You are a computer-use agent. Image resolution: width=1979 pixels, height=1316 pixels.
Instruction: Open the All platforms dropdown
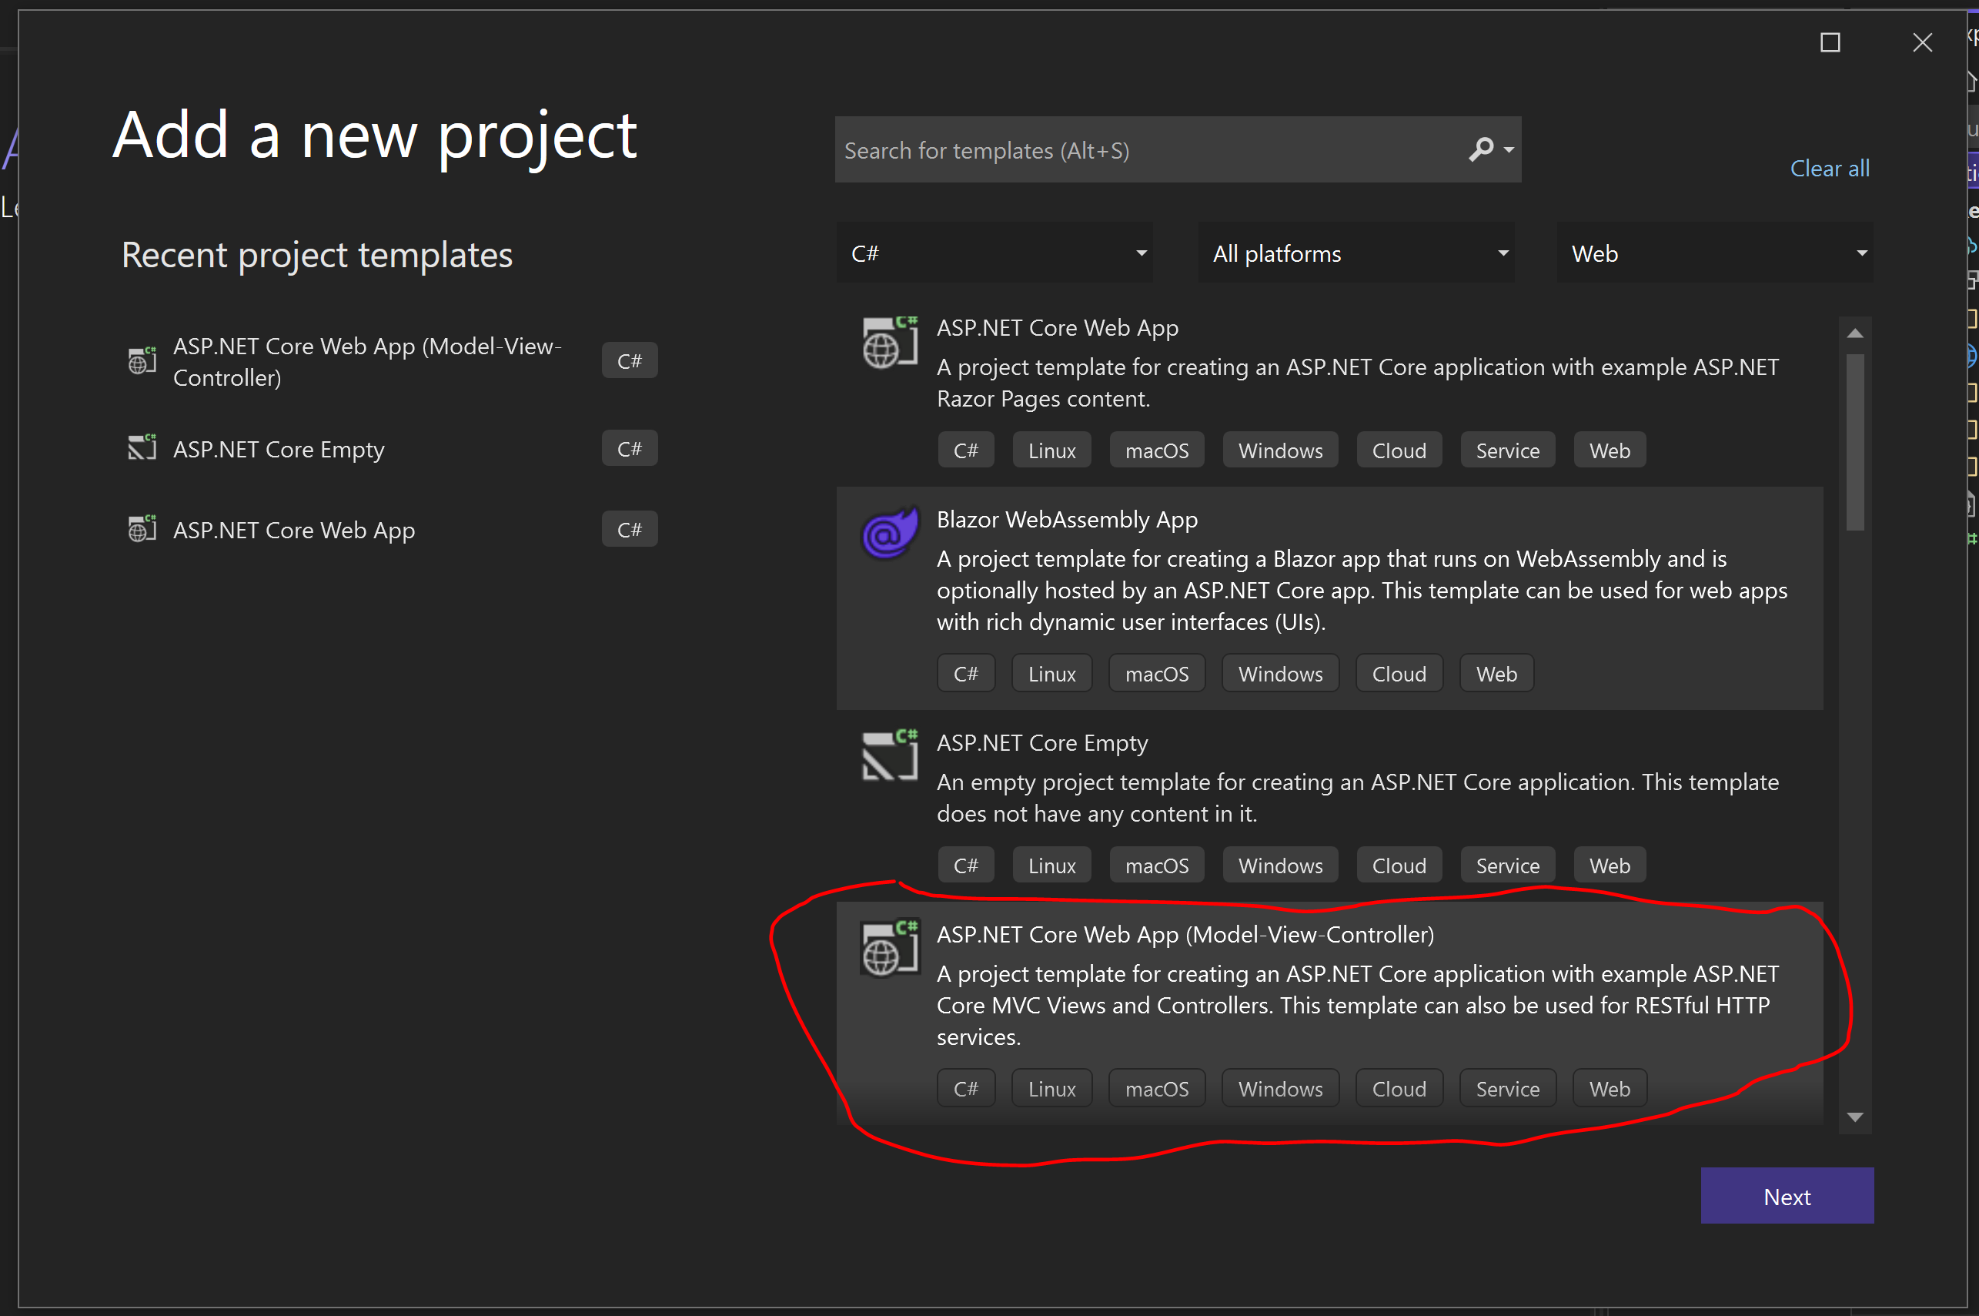point(1356,253)
